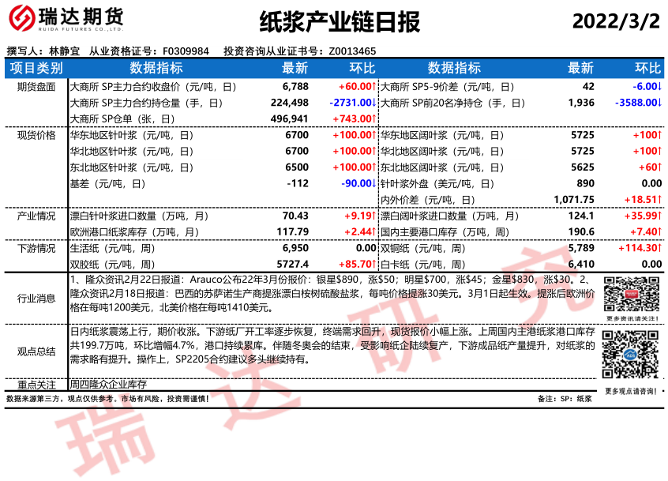The image size is (668, 481).
Task: Click the SP主力合约收盘价 value 6,788
Action: (295, 87)
